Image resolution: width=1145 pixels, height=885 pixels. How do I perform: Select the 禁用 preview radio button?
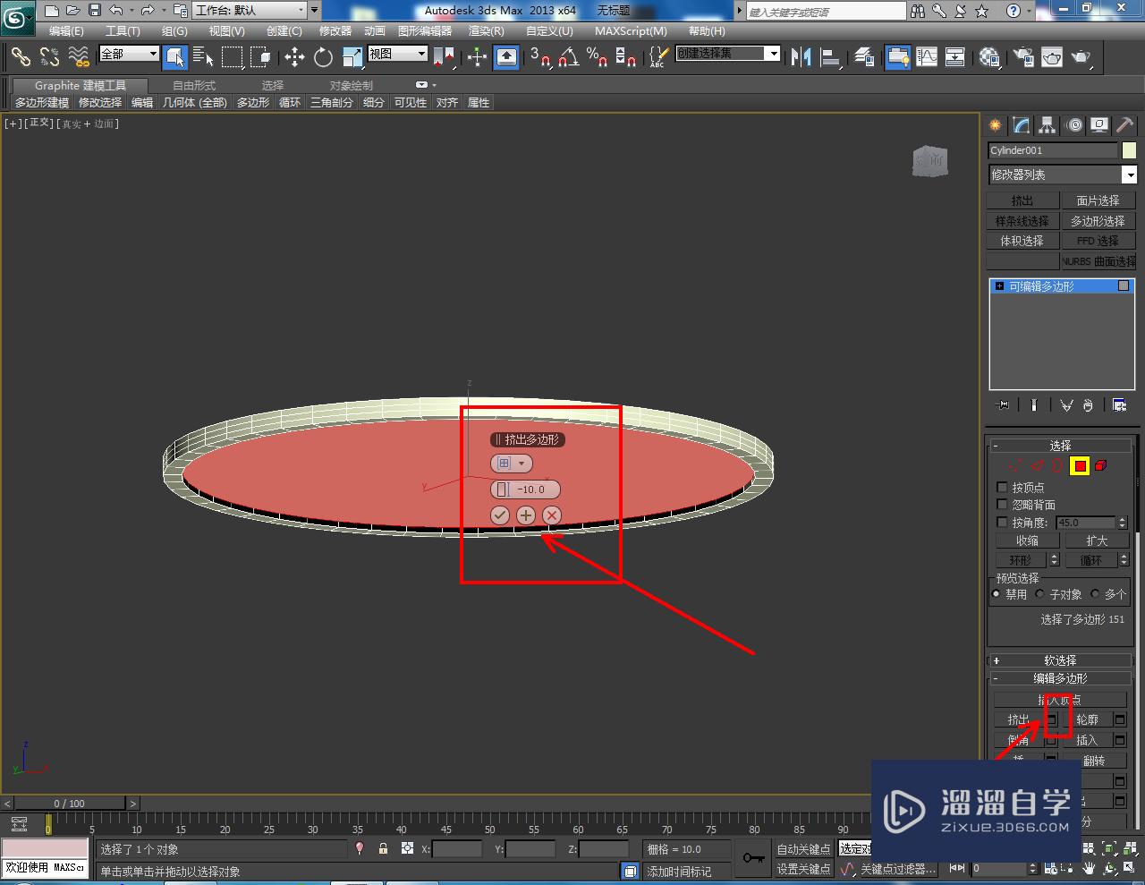[x=997, y=594]
